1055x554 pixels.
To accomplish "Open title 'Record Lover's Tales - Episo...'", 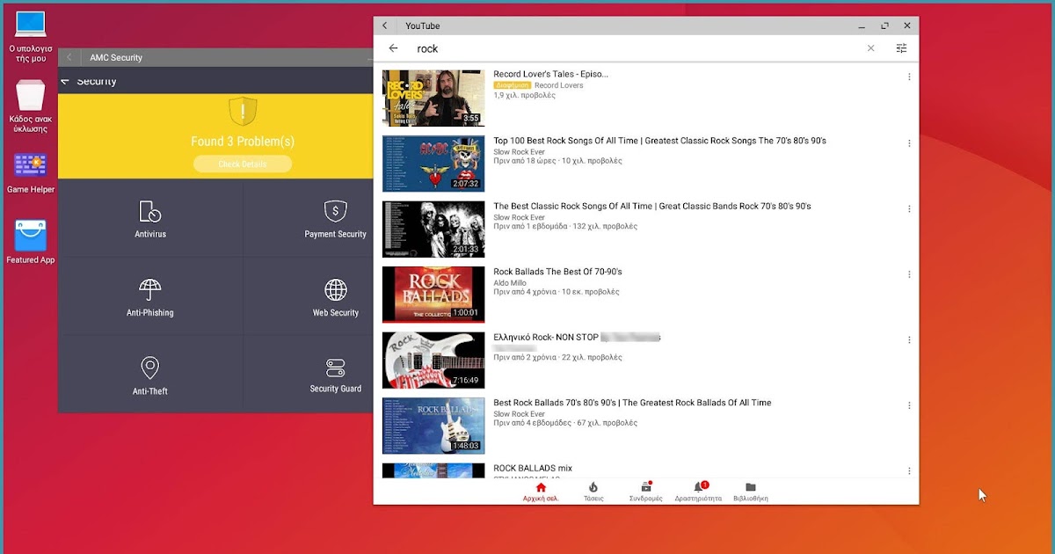I will pos(550,75).
